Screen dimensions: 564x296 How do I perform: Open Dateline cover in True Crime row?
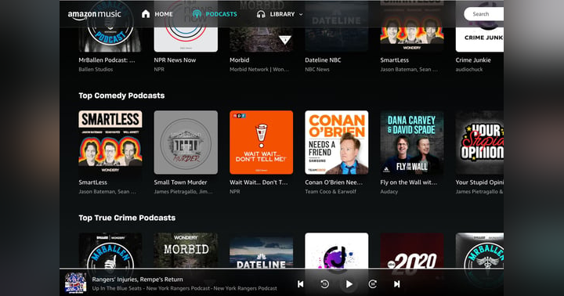(x=262, y=251)
